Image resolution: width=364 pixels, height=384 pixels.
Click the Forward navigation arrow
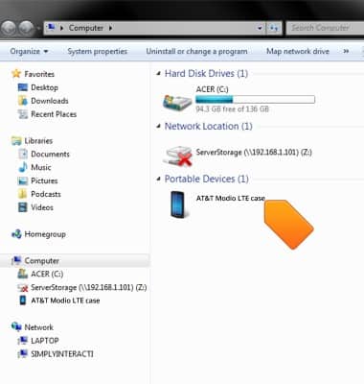[27, 28]
